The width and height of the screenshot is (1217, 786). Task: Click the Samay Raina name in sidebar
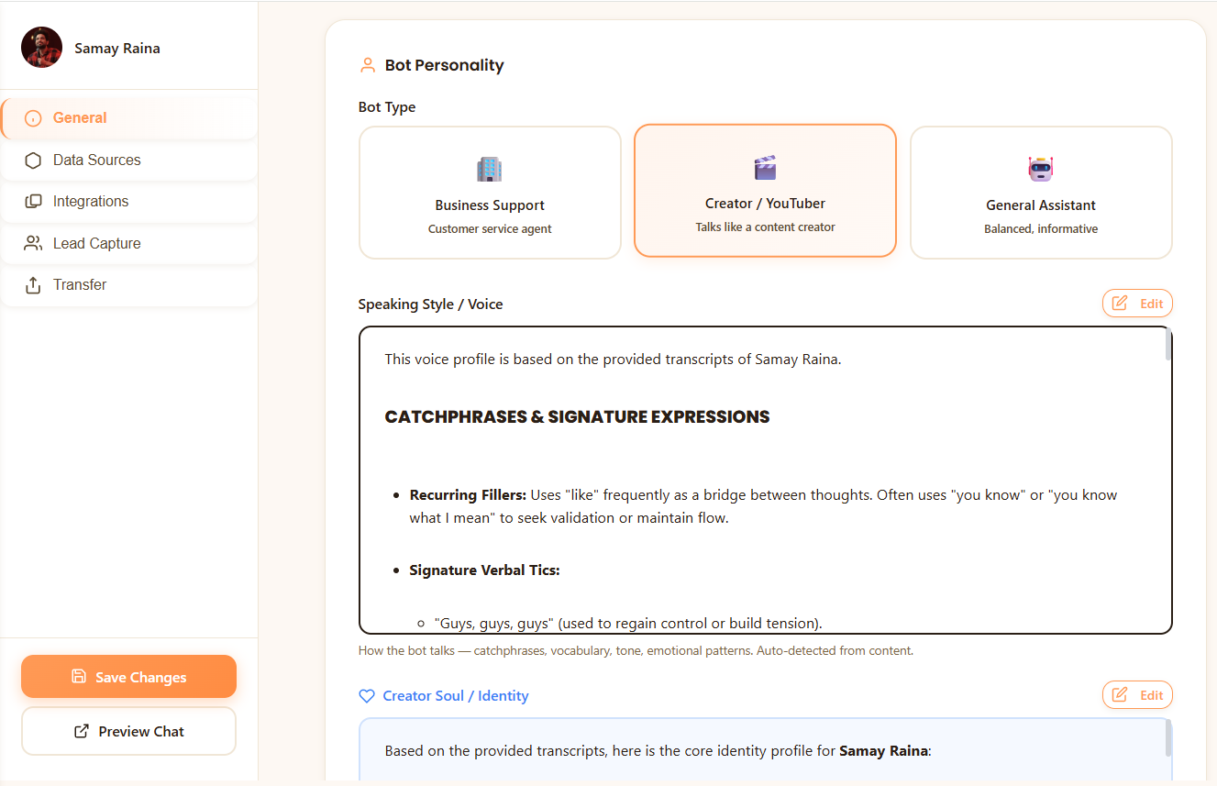tap(117, 49)
